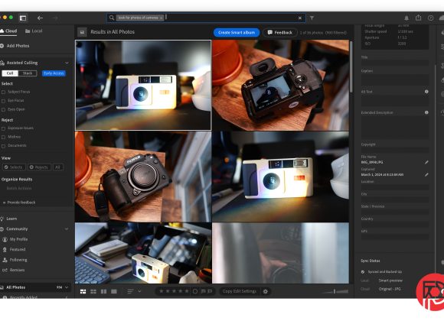Clear the search field with the X icon

[300, 18]
